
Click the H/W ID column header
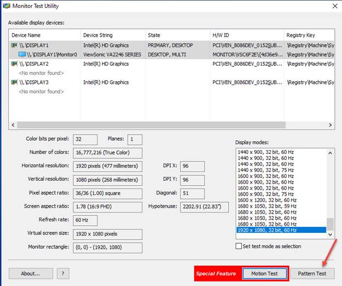coord(247,35)
